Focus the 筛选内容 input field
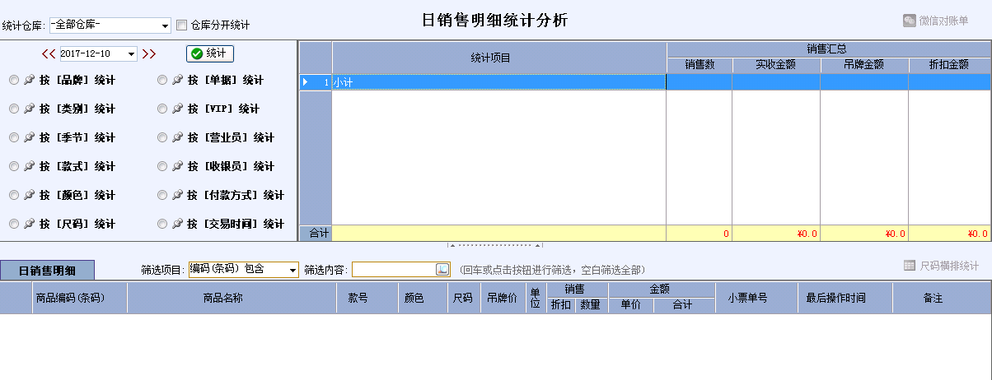This screenshot has width=992, height=380. (394, 269)
